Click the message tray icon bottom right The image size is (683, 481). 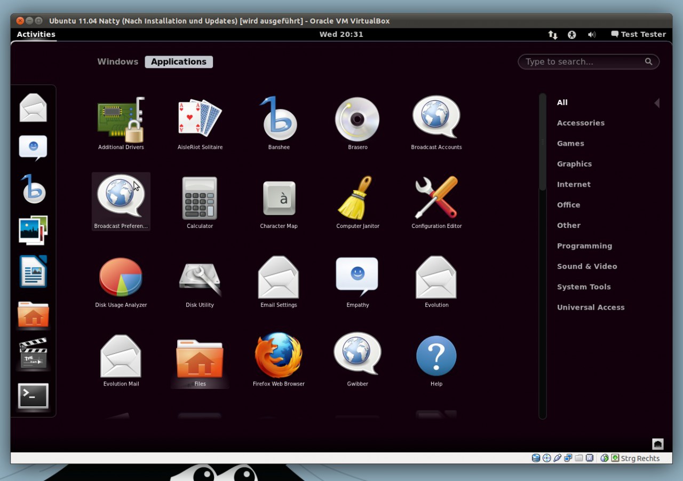click(658, 444)
